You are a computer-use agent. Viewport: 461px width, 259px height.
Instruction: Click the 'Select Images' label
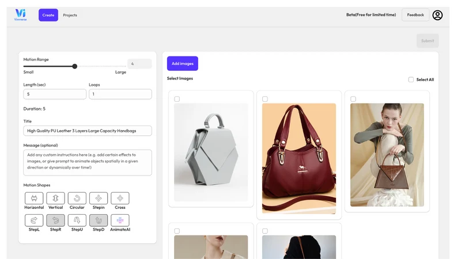tap(180, 78)
